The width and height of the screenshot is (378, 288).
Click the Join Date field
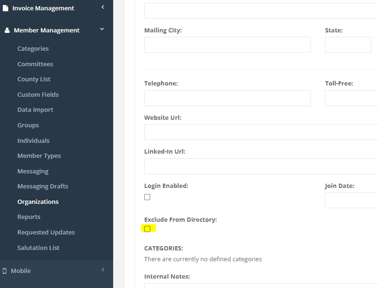click(x=351, y=200)
